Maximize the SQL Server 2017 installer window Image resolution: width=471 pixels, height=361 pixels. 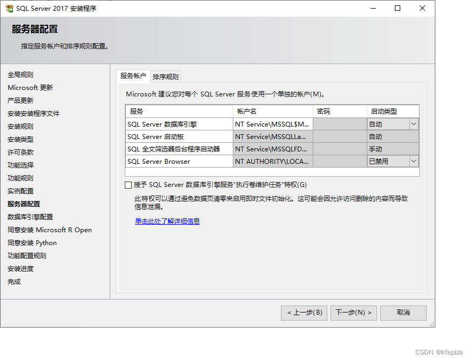tap(398, 9)
